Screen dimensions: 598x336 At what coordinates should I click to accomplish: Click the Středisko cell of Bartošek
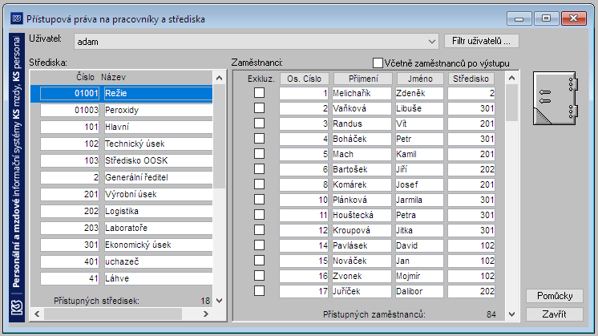[471, 169]
